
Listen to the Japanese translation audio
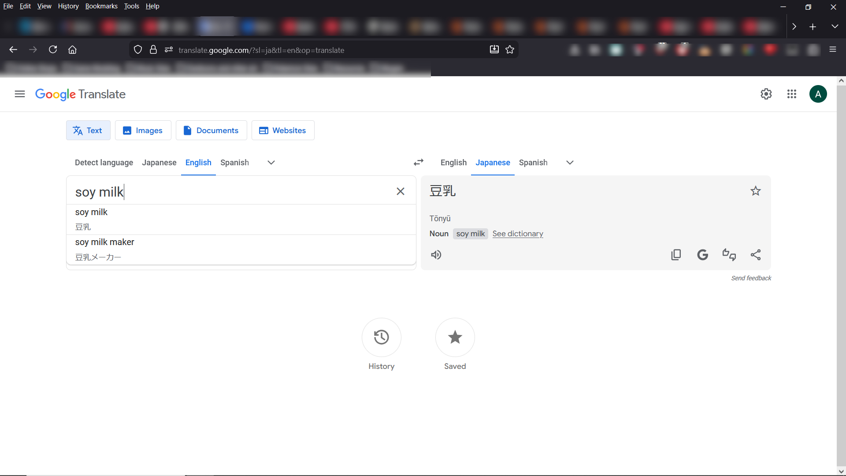tap(436, 255)
